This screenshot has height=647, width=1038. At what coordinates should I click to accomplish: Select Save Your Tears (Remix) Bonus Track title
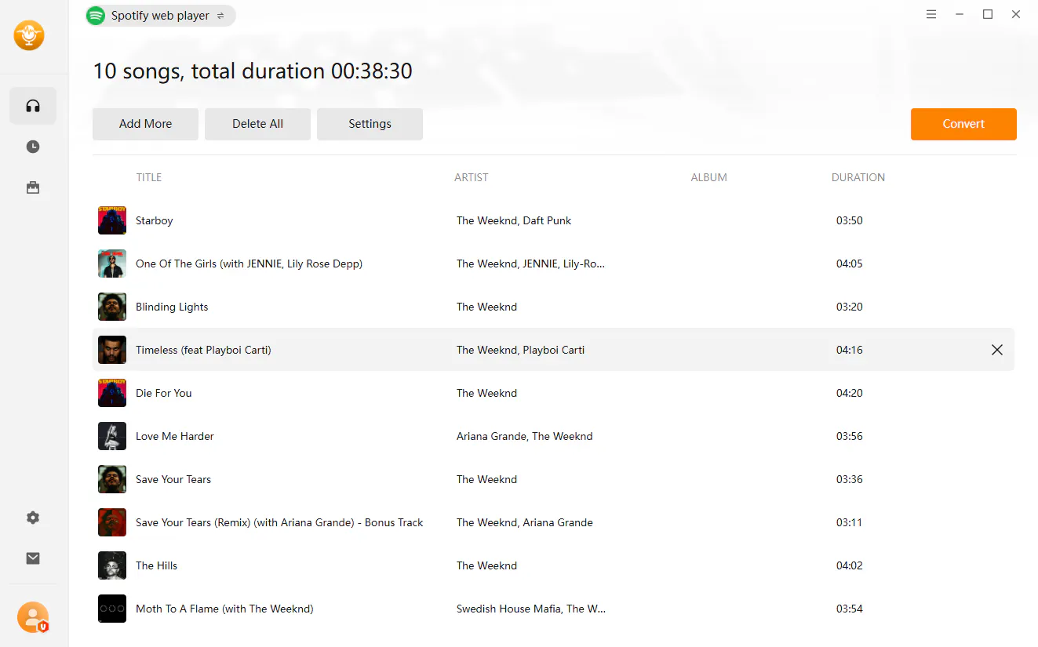(x=279, y=522)
